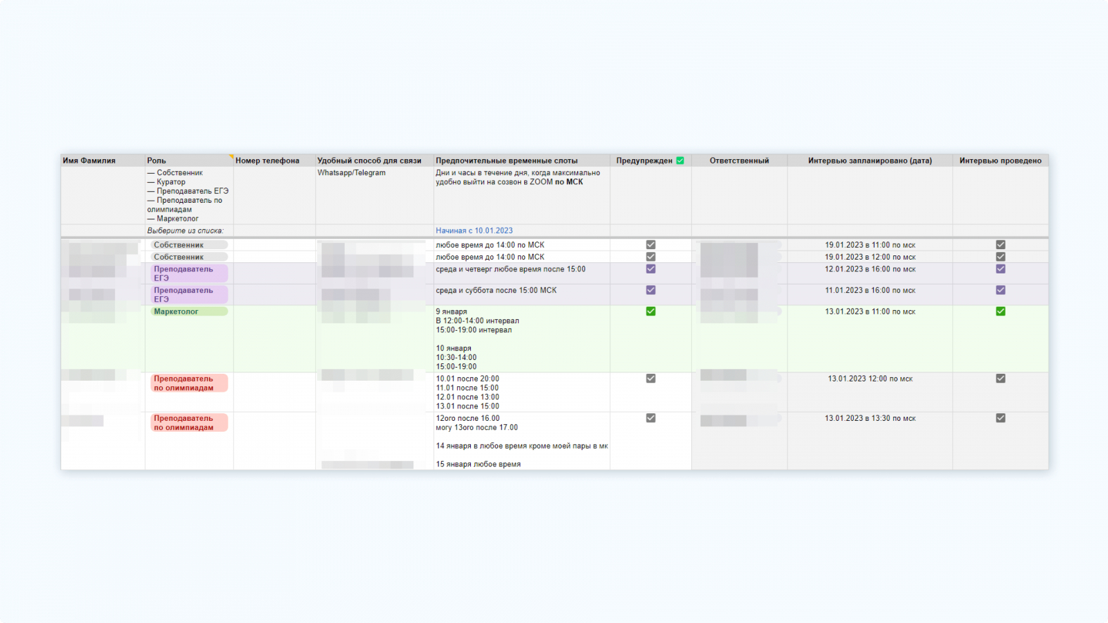Toggle green Интервью проведено checkbox, 13.01.2023 11:00 row
1108x623 pixels.
[x=1001, y=311]
